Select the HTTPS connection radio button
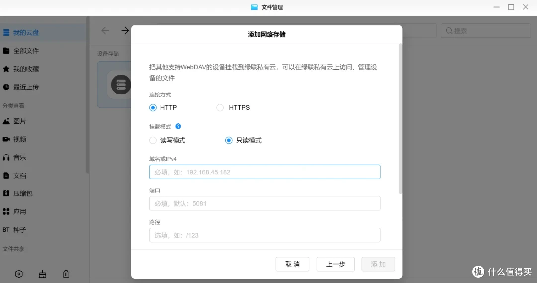Screen dimensions: 537x283 (x=220, y=108)
